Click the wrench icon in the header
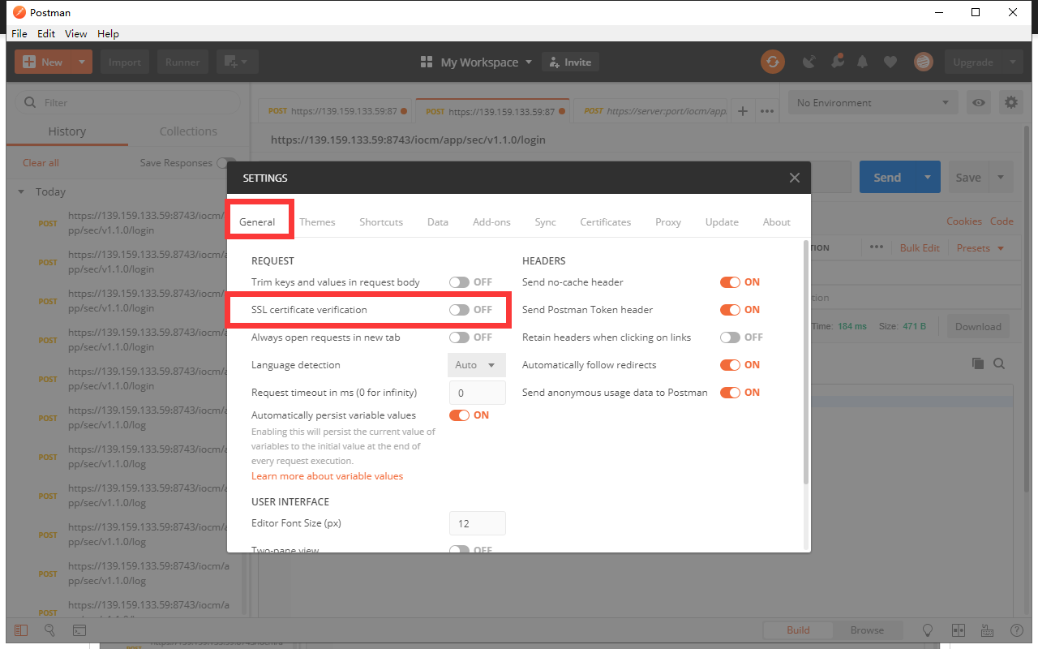 click(836, 62)
